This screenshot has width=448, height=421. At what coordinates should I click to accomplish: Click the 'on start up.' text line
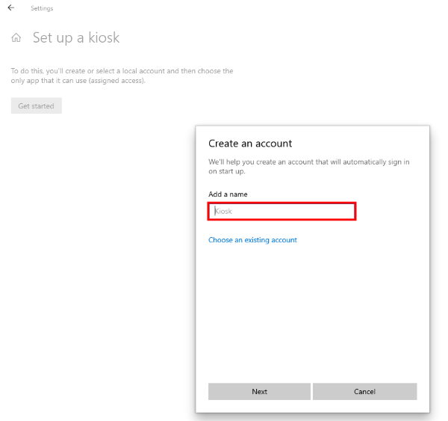pyautogui.click(x=227, y=171)
